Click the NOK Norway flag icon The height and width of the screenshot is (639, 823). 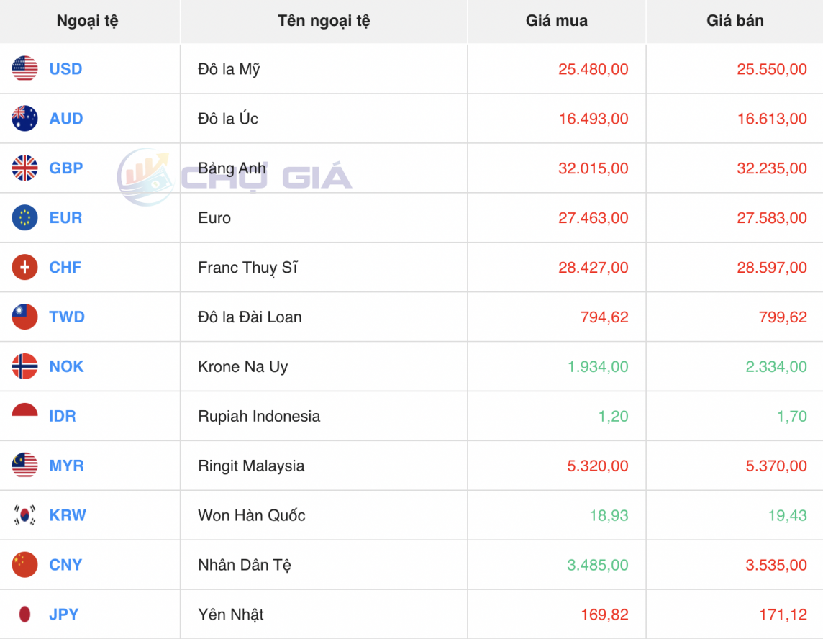click(x=24, y=366)
